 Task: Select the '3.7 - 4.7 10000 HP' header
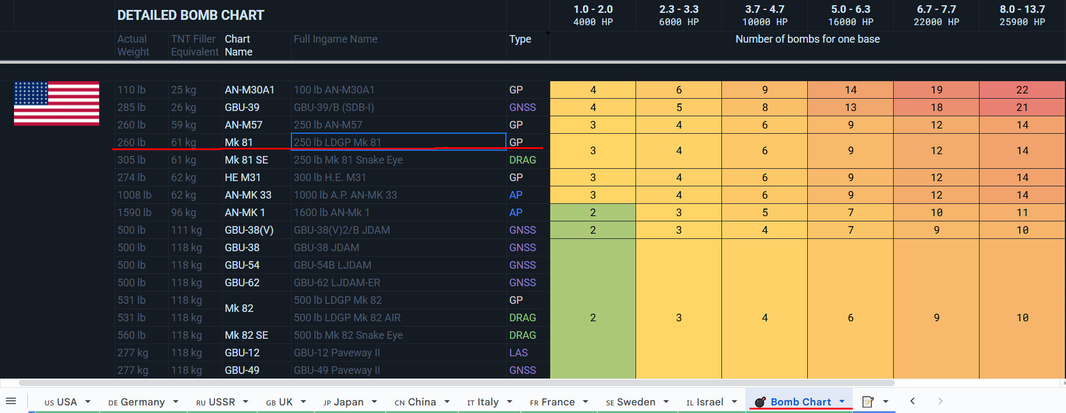[765, 16]
